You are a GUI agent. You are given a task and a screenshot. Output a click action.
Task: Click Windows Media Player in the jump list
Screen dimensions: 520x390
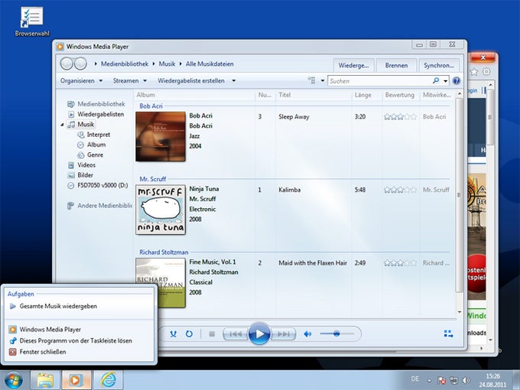pyautogui.click(x=45, y=330)
